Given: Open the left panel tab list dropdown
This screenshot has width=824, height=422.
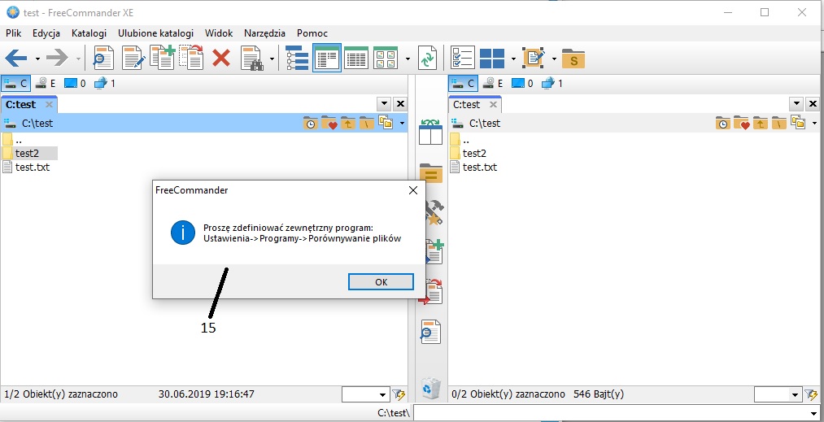Looking at the screenshot, I should click(384, 104).
